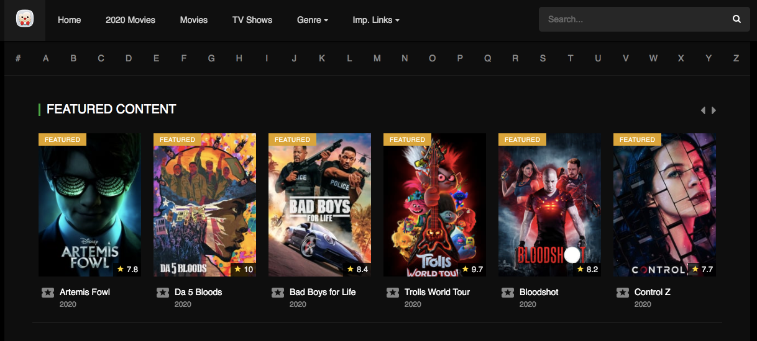The height and width of the screenshot is (341, 757).
Task: Go to previous featured items arrow
Action: click(703, 110)
